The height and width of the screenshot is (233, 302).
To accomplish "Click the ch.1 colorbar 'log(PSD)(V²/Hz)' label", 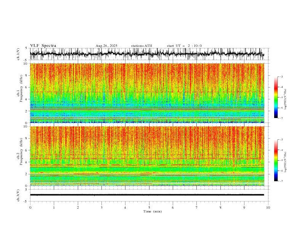I will (285, 99).
